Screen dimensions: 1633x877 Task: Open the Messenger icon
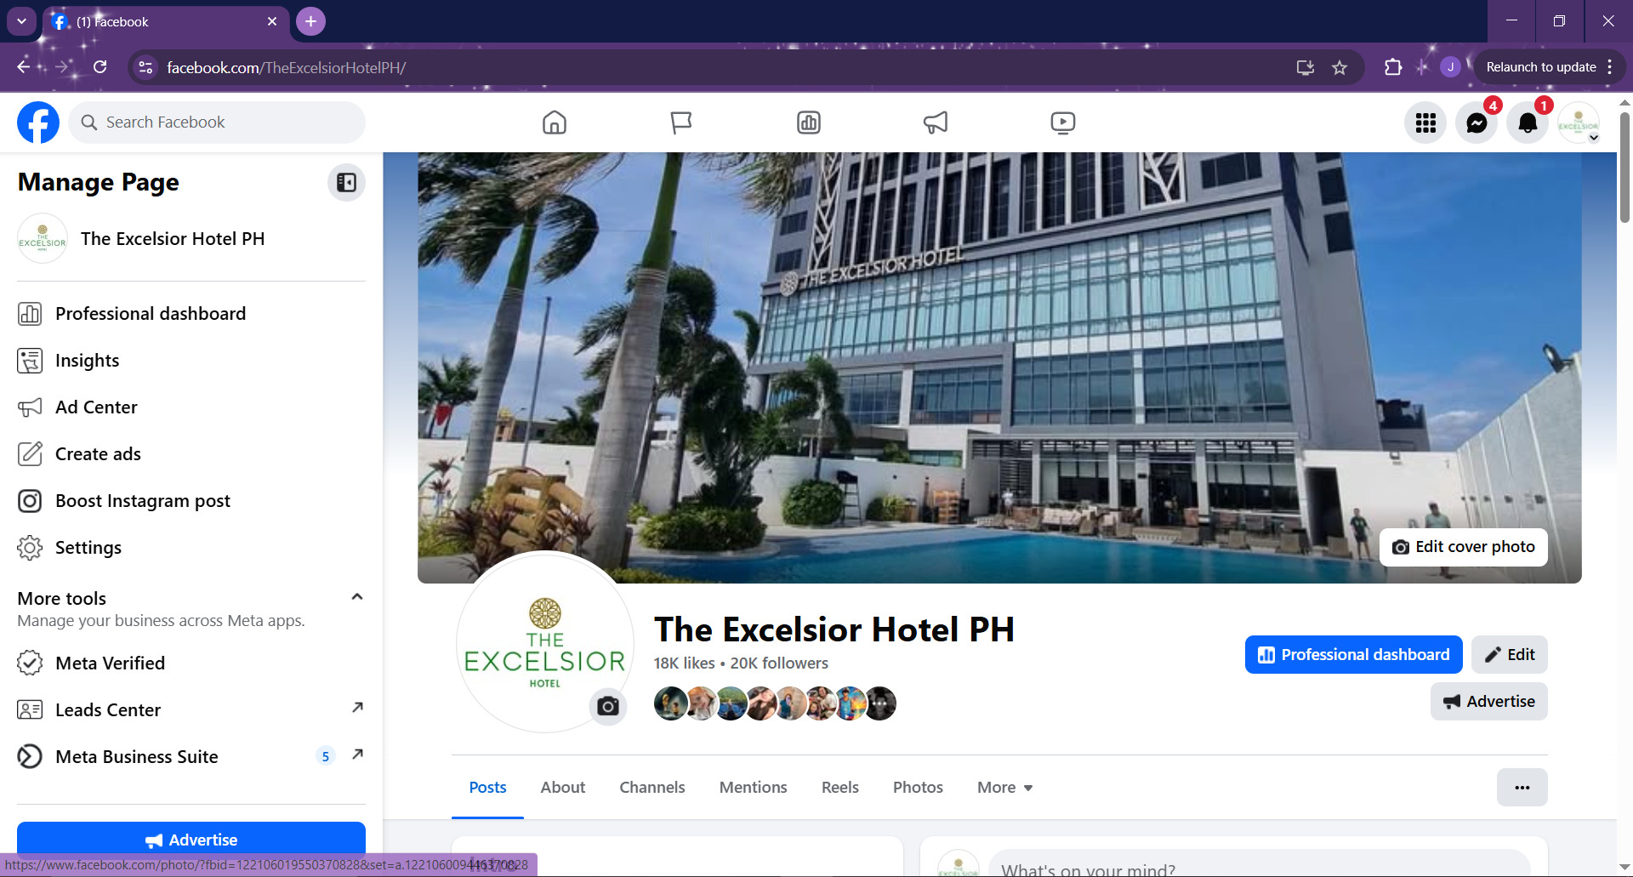[x=1477, y=123]
